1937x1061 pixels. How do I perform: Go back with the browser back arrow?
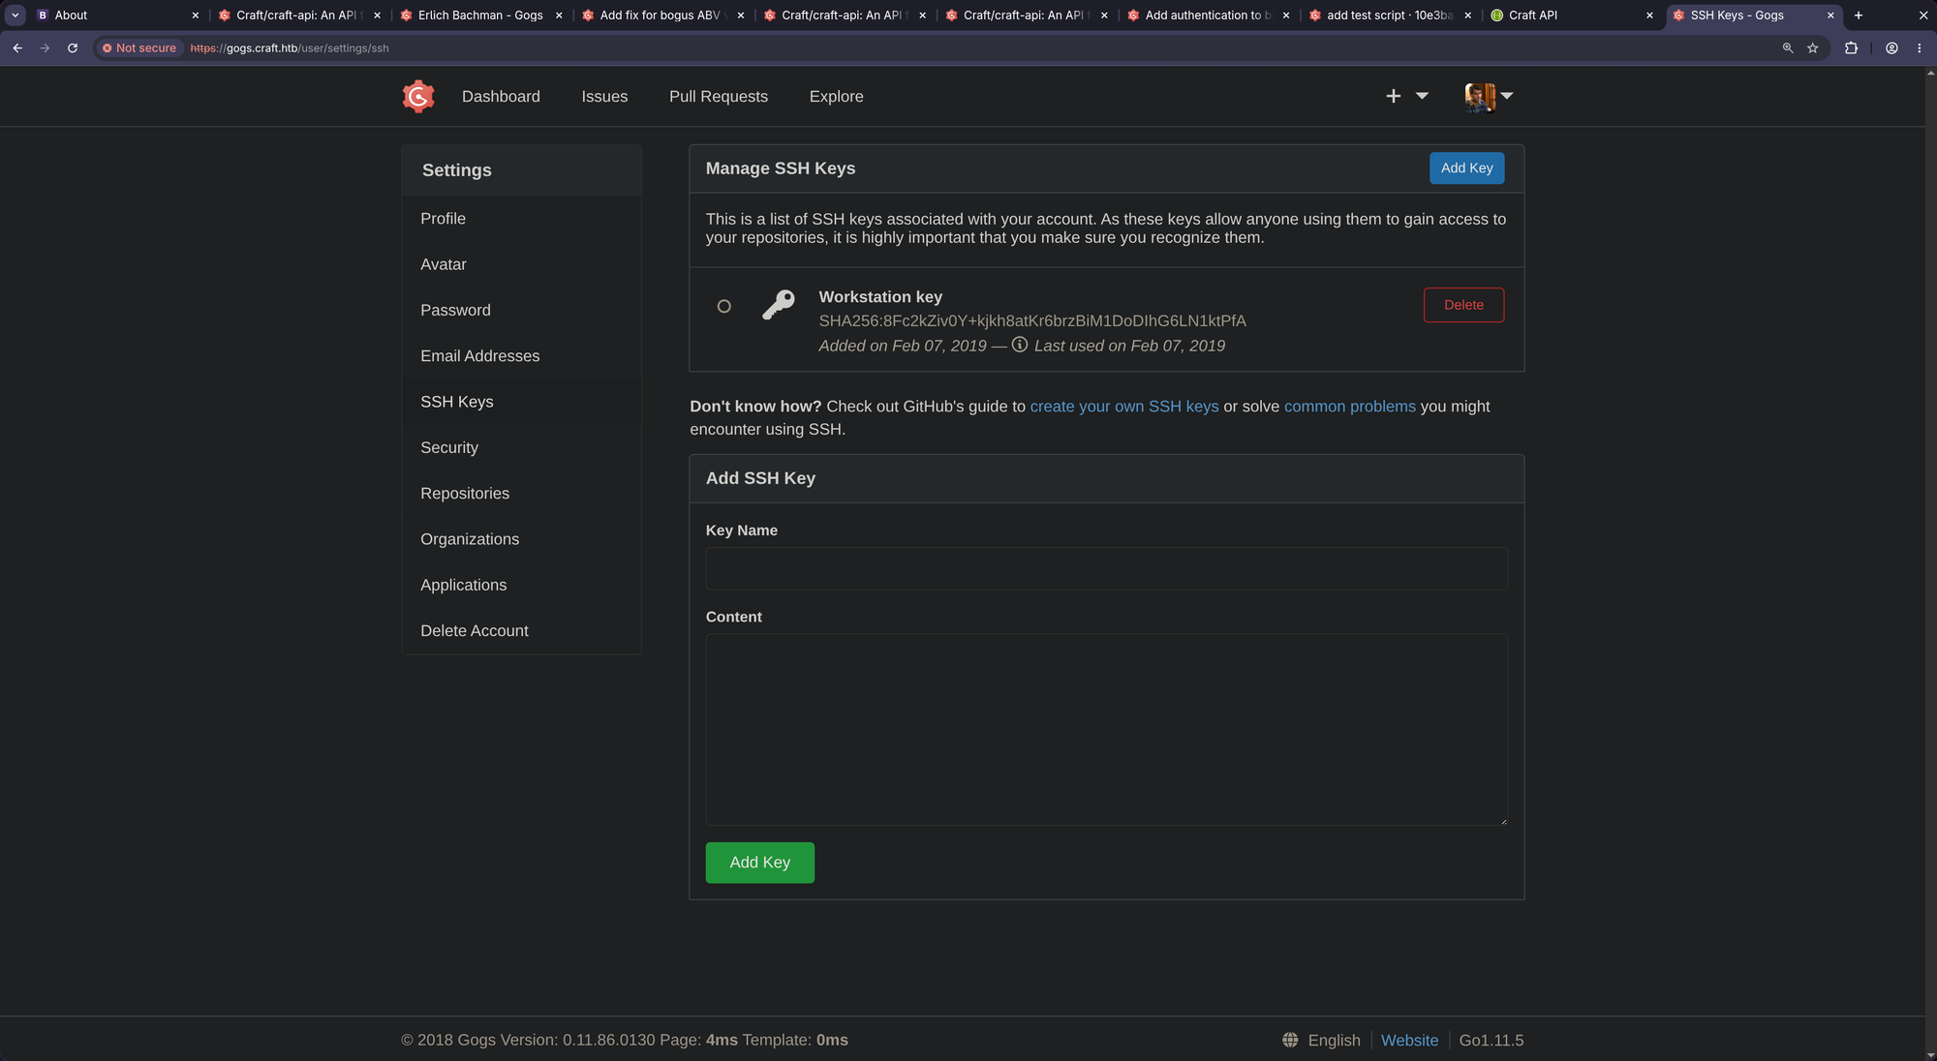(x=17, y=47)
